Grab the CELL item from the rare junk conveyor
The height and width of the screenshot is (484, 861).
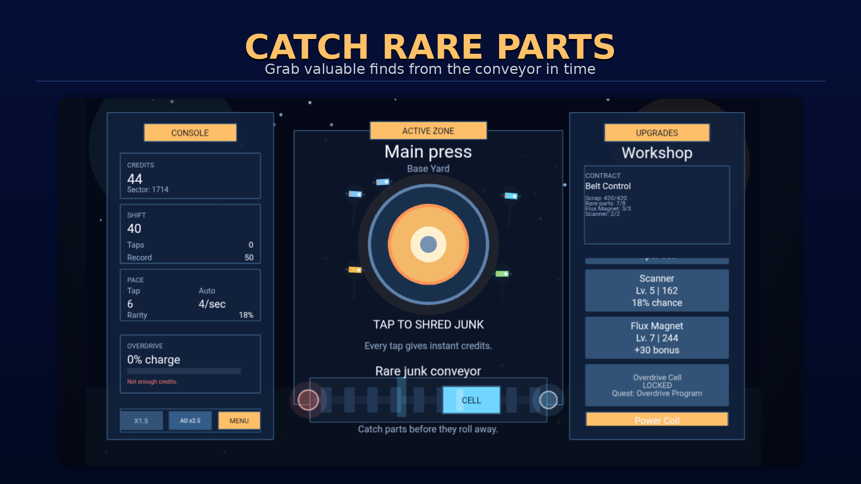click(471, 400)
